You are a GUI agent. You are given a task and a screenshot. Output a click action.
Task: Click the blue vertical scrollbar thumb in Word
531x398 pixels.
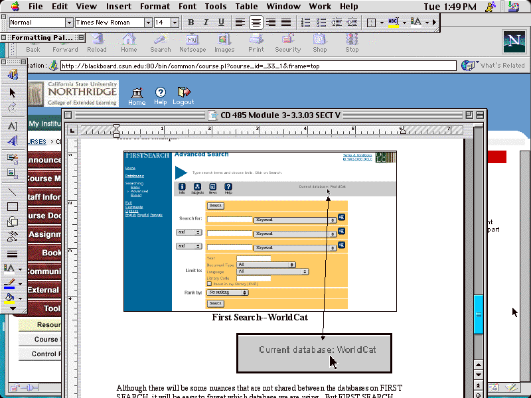(x=478, y=314)
